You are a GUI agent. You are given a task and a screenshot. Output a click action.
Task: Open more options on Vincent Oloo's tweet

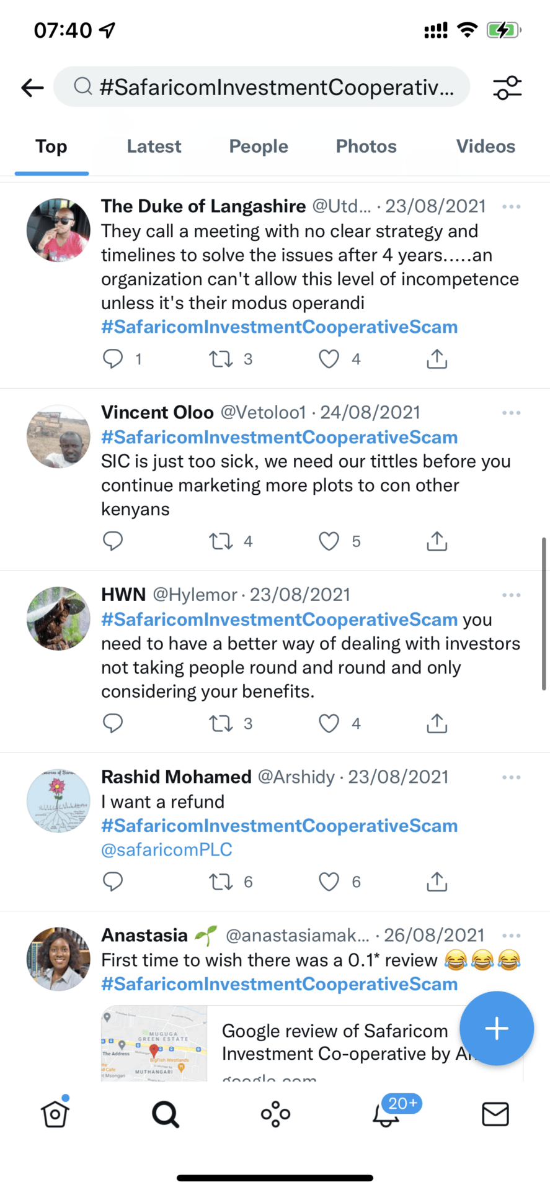pos(511,413)
